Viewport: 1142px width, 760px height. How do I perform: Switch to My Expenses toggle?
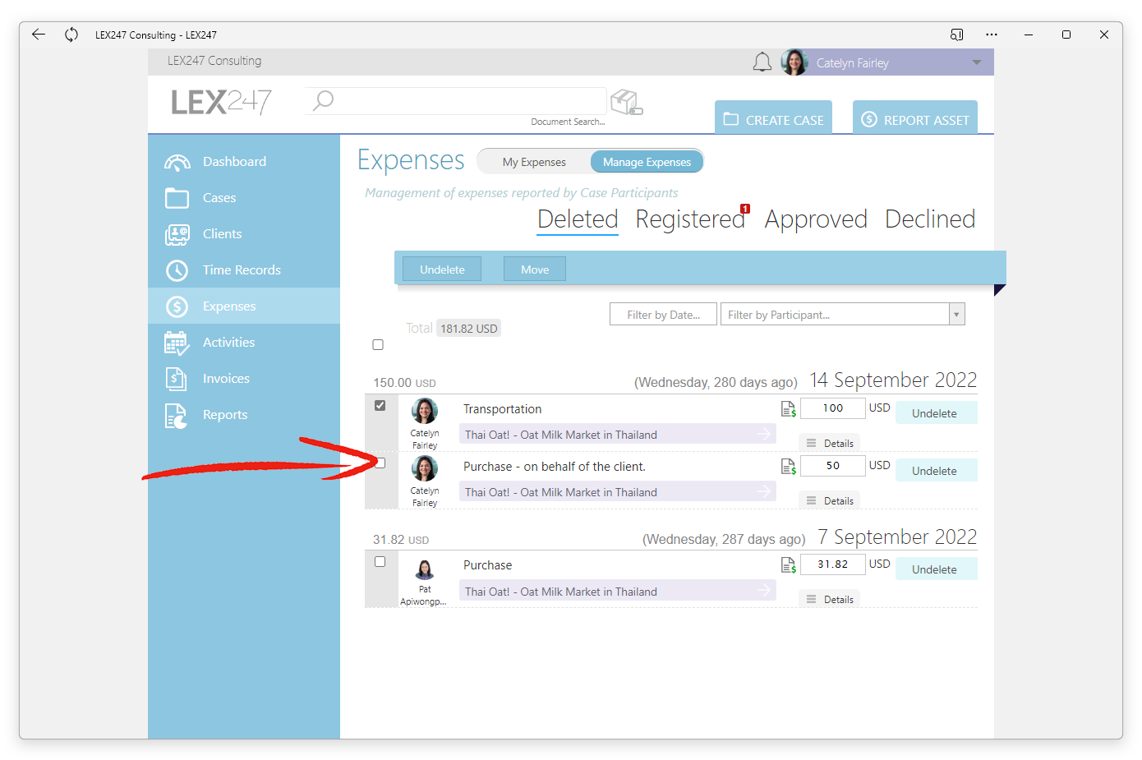point(534,162)
